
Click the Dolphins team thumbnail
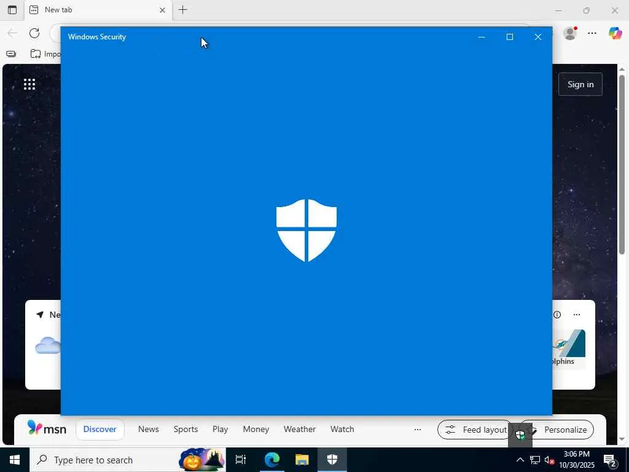(569, 343)
